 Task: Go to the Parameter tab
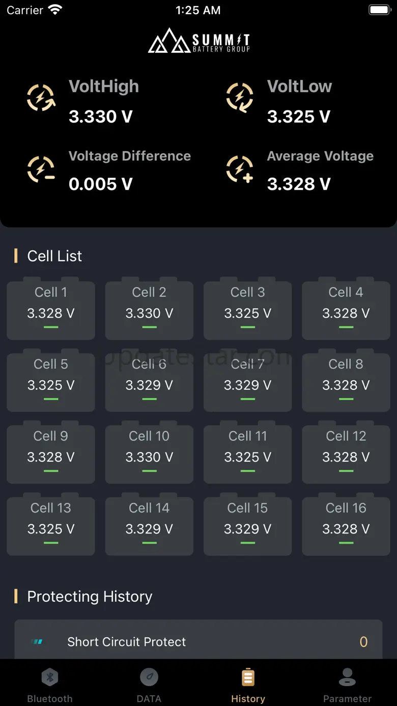pyautogui.click(x=347, y=685)
